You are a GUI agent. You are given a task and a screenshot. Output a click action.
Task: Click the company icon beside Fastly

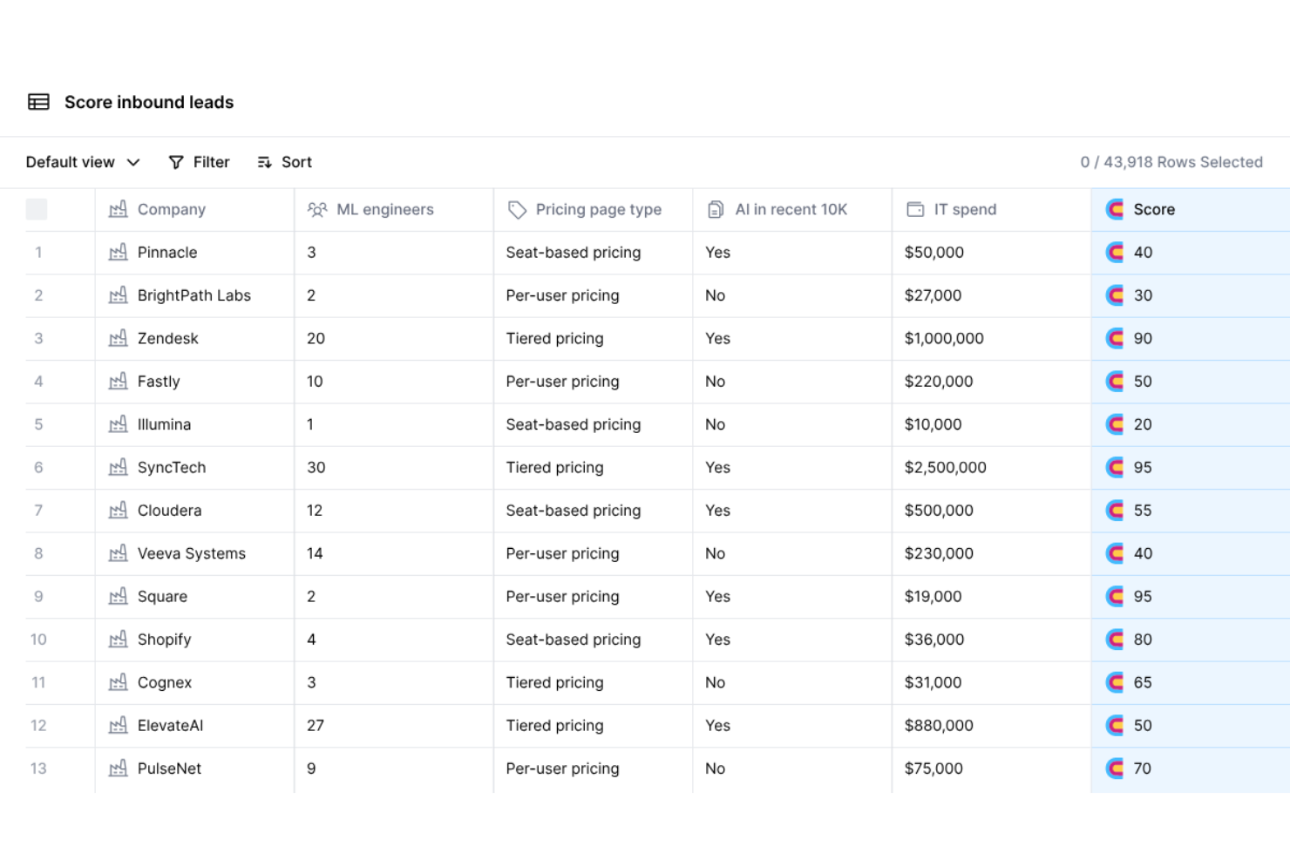pos(118,382)
